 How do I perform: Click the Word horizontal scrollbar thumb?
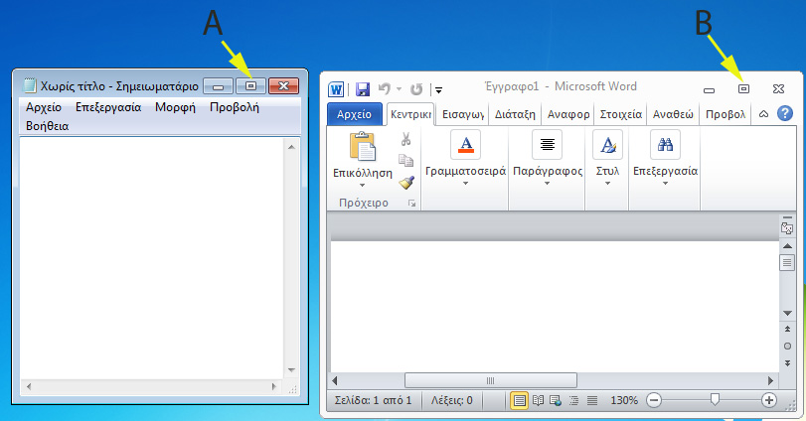click(x=491, y=381)
